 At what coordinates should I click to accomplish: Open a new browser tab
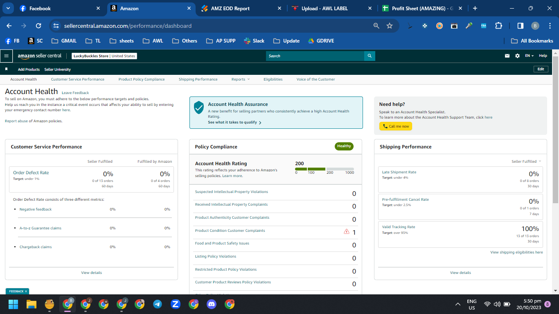[x=475, y=8]
